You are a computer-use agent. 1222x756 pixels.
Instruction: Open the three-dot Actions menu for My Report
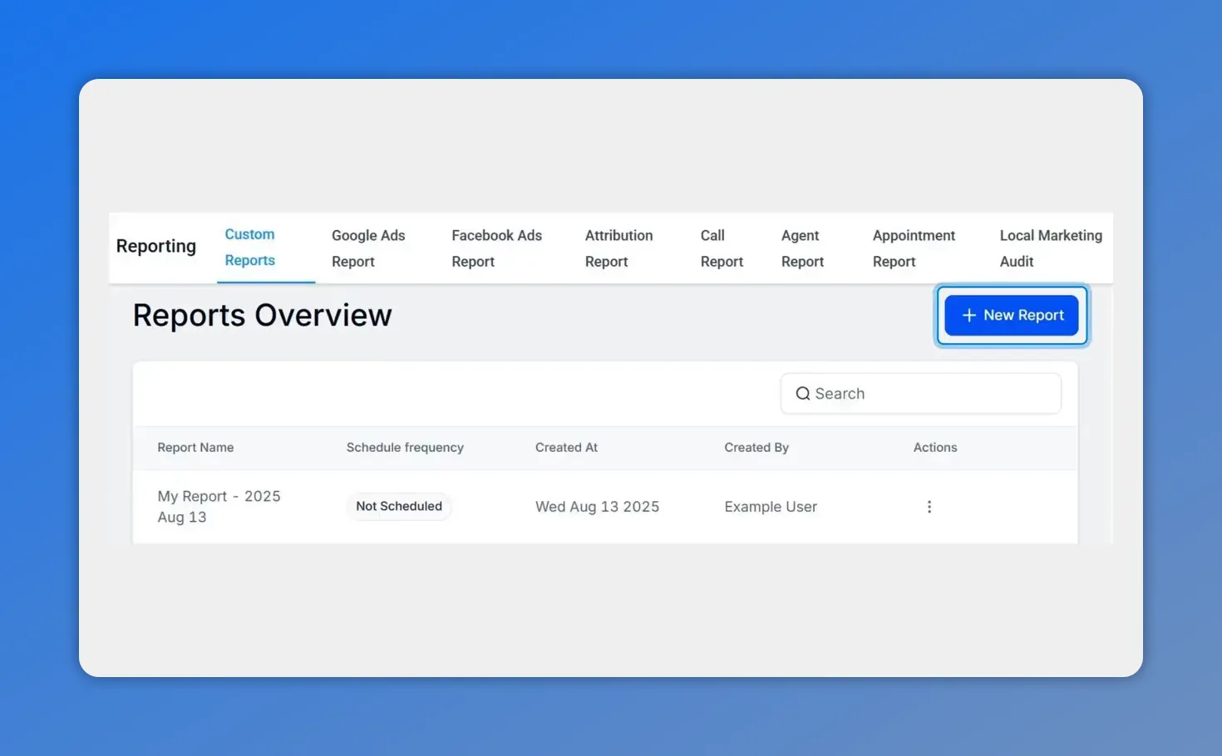929,506
